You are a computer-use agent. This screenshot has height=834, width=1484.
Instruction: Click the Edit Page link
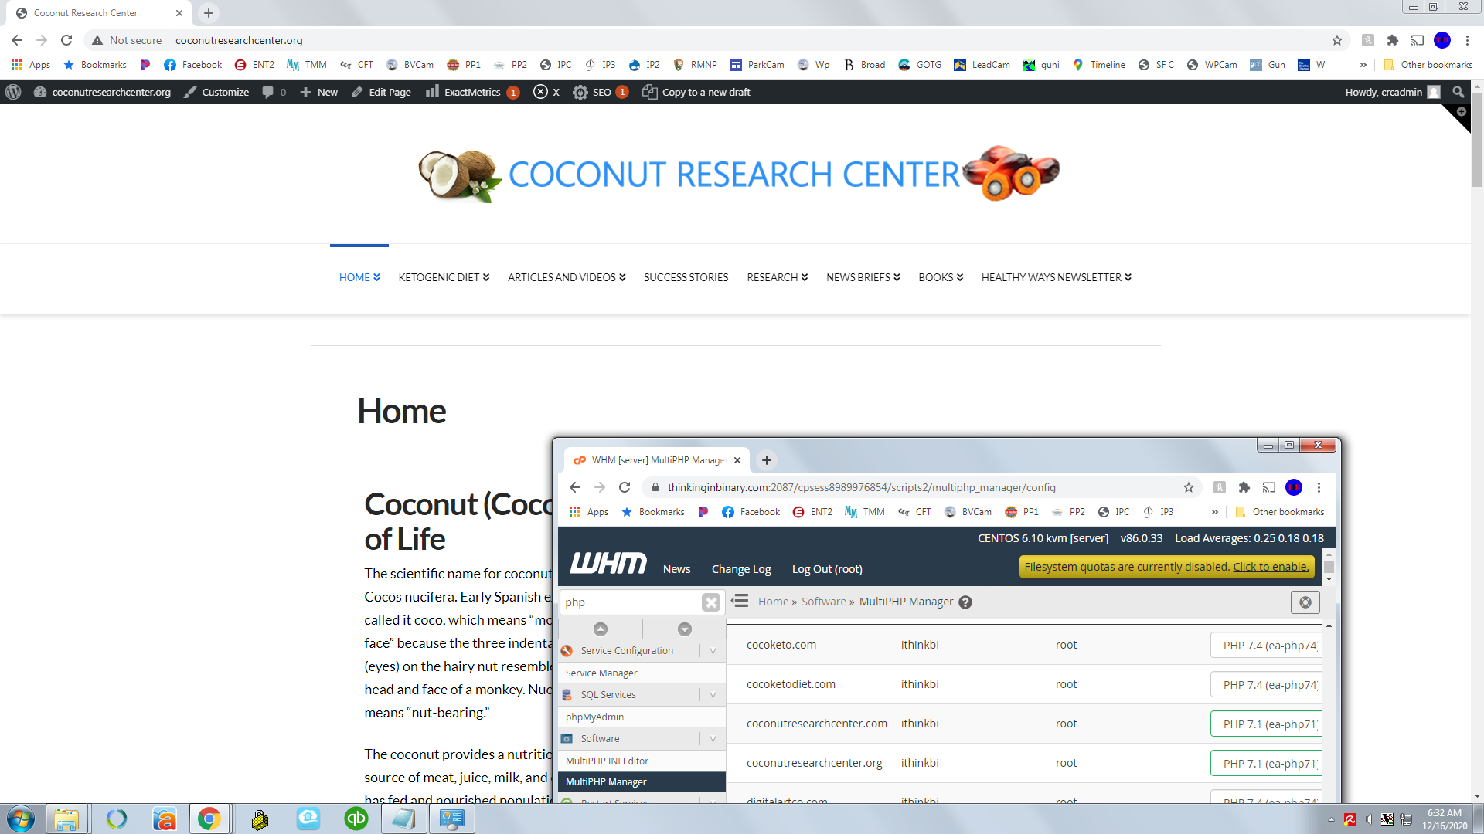pyautogui.click(x=381, y=92)
